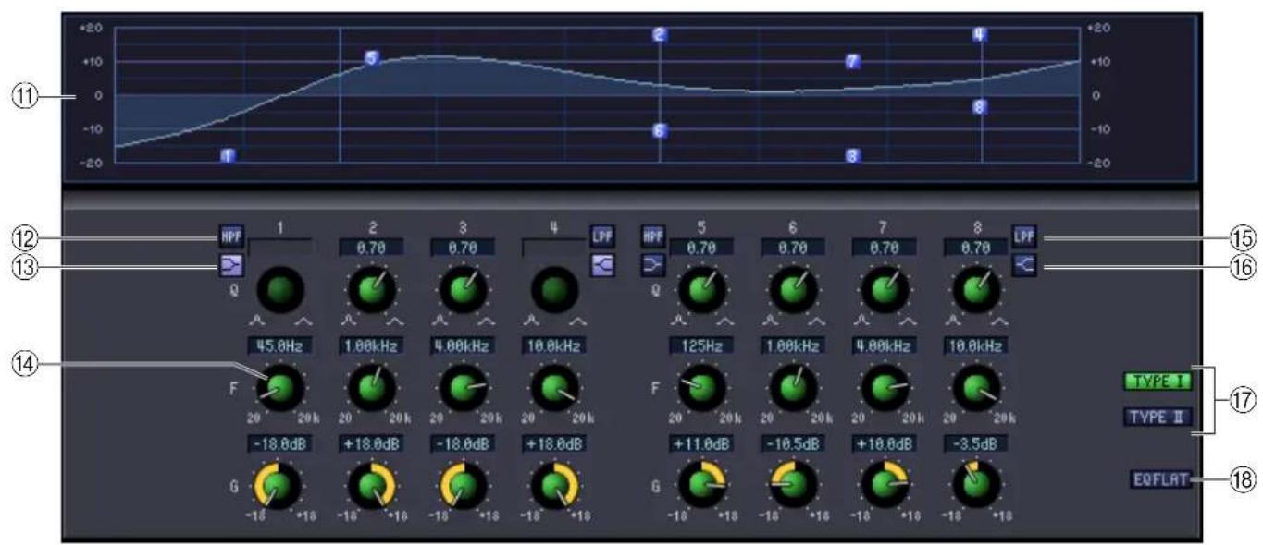Screen dimensions: 1263x545
Task: Select the TYPE I EQ algorithm
Action: [x=1157, y=381]
